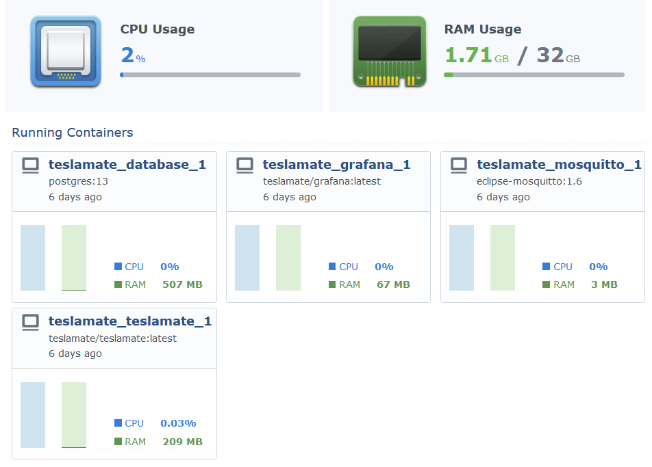The image size is (652, 467).
Task: Click the "RAM Usage" heading
Action: 482,29
